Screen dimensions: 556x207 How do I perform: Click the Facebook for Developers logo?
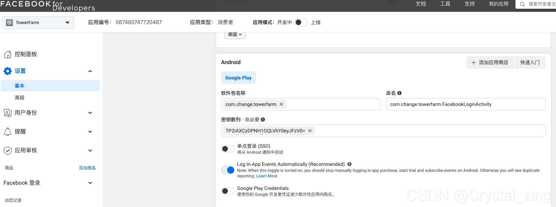tap(48, 5)
